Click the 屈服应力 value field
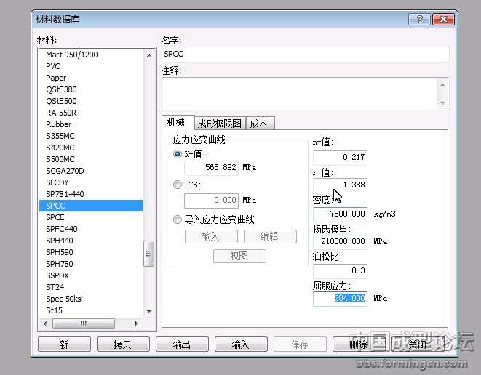This screenshot has height=375, width=481. click(x=340, y=298)
